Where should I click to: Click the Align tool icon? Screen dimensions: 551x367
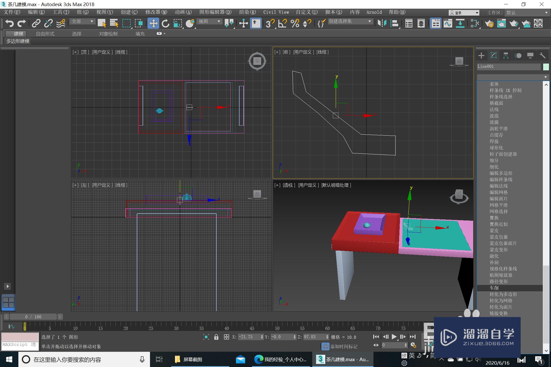click(x=394, y=23)
